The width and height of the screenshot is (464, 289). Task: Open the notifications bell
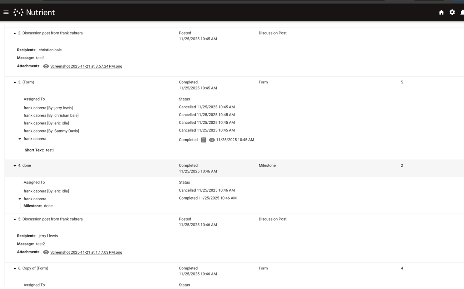[x=462, y=12]
